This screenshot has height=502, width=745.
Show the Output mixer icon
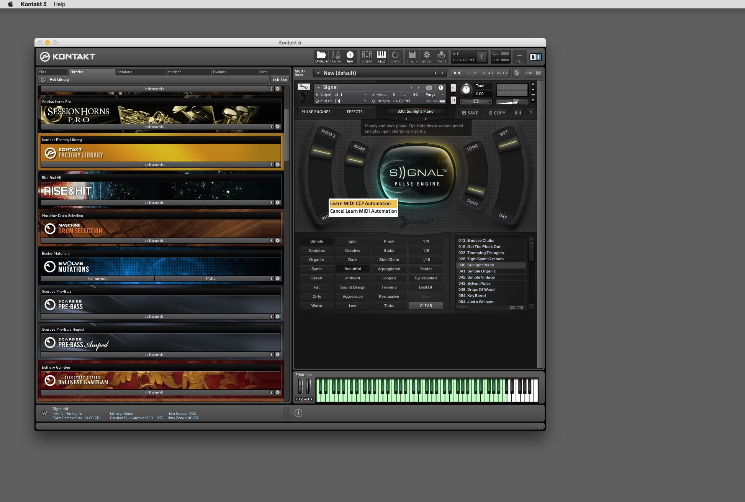click(x=367, y=57)
